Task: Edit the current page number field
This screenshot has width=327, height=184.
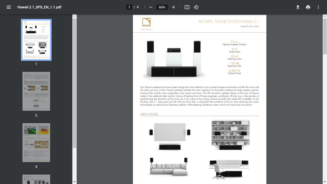Action: [129, 7]
